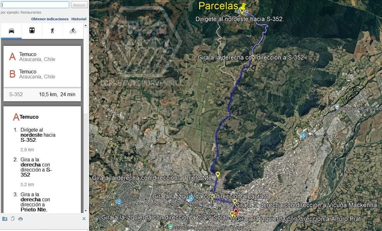Switch to public transit mode tab

32,31
